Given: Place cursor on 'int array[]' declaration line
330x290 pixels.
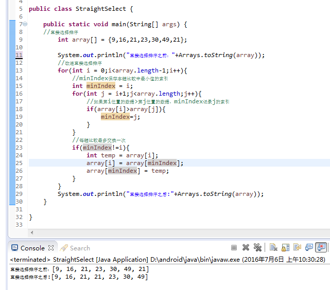Looking at the screenshot, I should [x=123, y=40].
